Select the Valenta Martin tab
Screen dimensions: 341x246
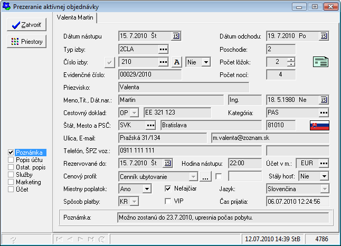75,17
